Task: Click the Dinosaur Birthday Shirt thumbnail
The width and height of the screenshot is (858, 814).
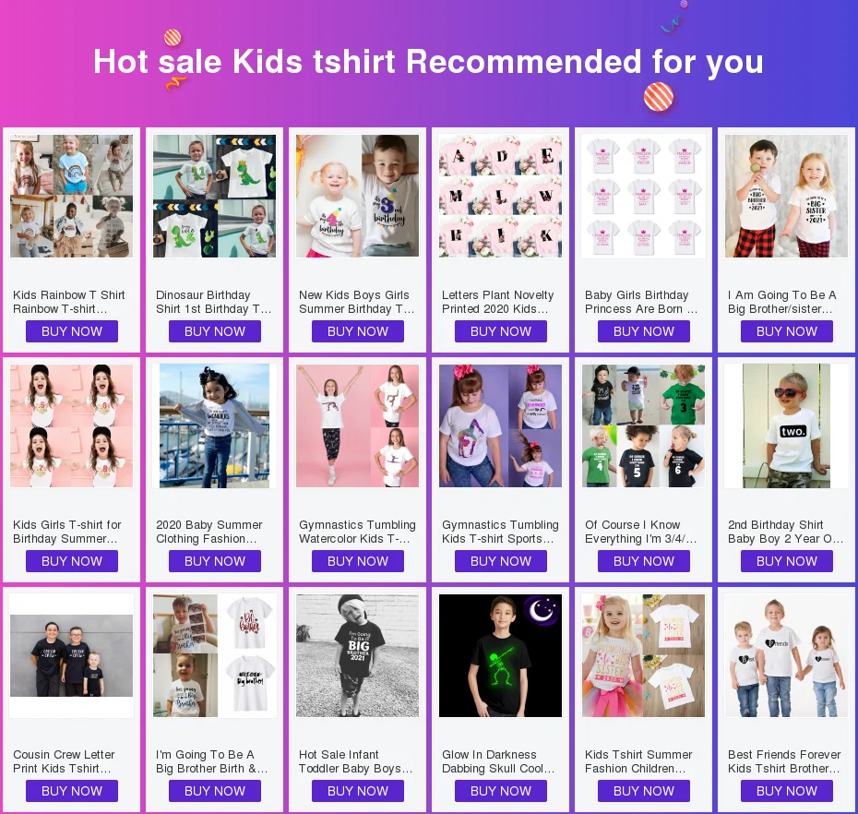Action: pyautogui.click(x=214, y=196)
